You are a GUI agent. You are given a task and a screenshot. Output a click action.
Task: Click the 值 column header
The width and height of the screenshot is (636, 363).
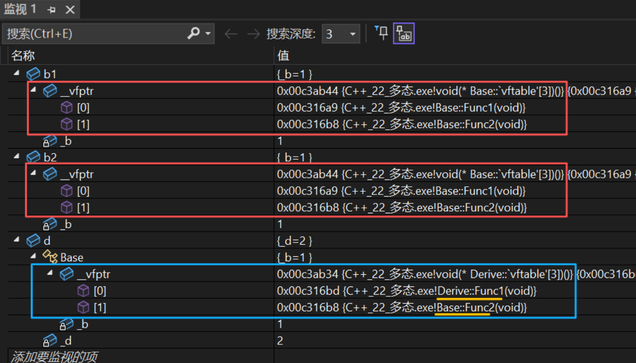pos(283,55)
